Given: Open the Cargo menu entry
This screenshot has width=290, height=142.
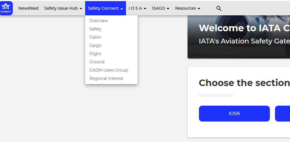Looking at the screenshot, I should click(111, 45).
